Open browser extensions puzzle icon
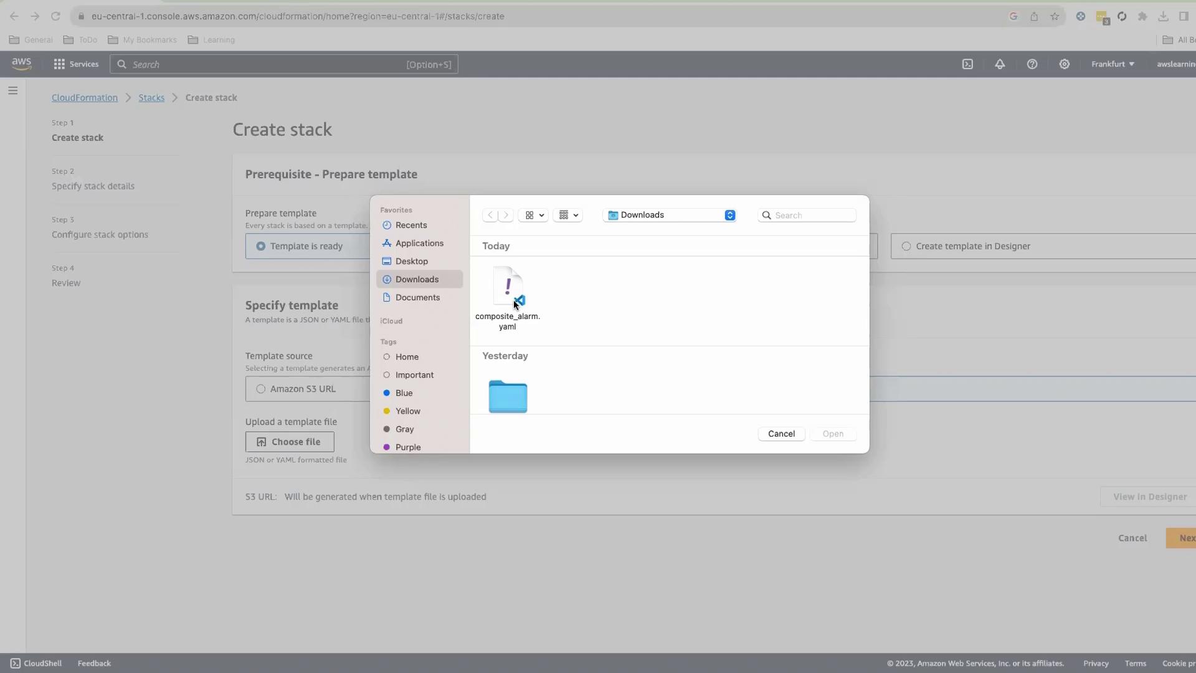Viewport: 1196px width, 673px height. (x=1142, y=16)
